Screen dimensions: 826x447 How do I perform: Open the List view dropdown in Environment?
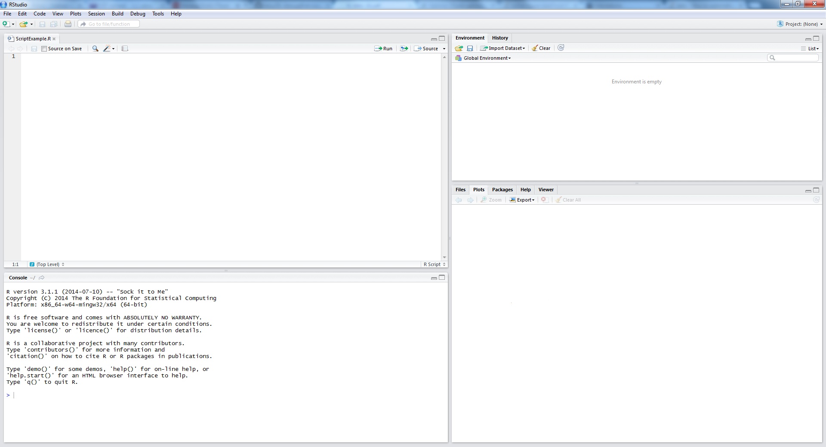[x=810, y=49]
